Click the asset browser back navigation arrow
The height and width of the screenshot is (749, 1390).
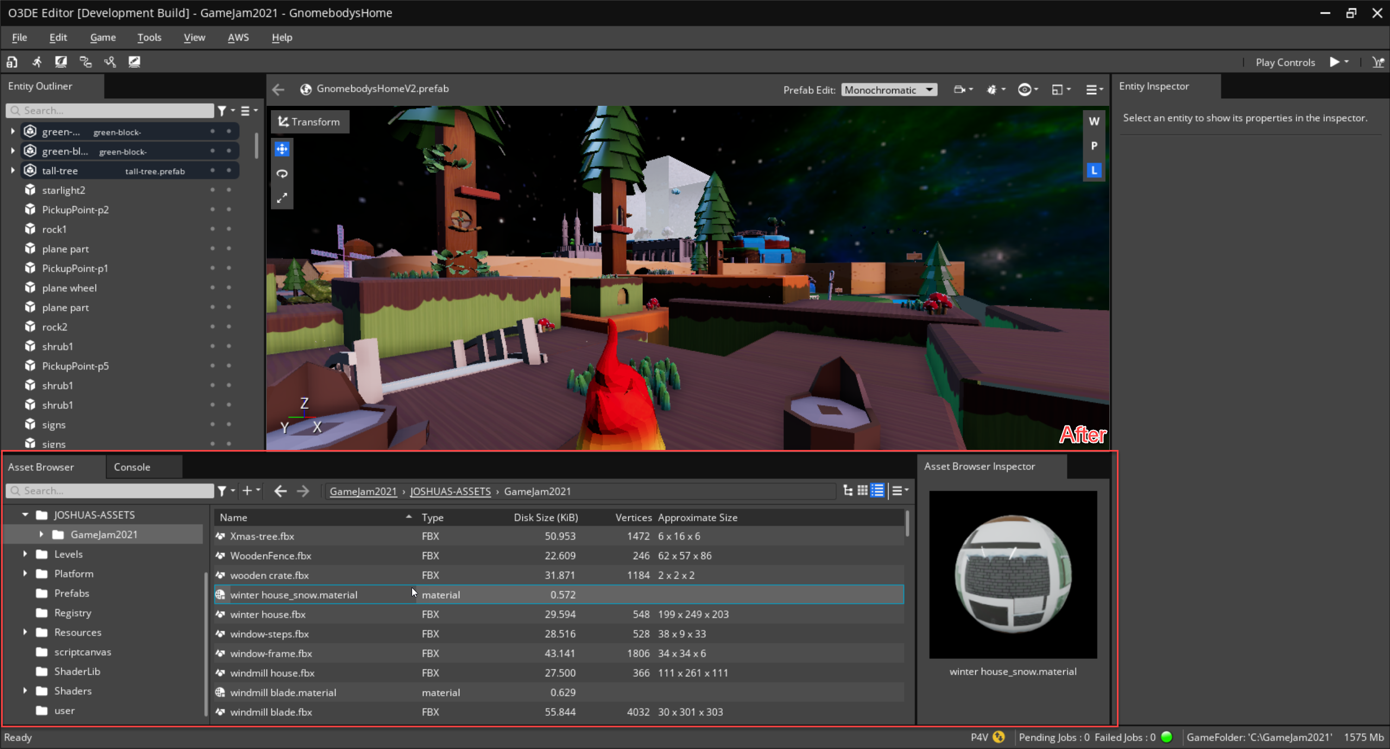[280, 491]
